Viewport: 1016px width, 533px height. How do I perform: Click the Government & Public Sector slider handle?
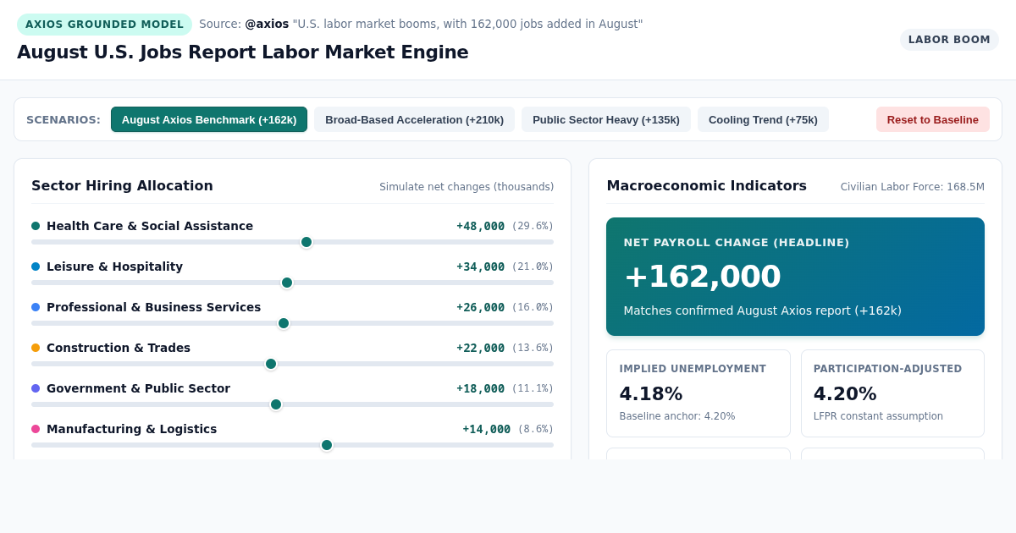tap(276, 404)
